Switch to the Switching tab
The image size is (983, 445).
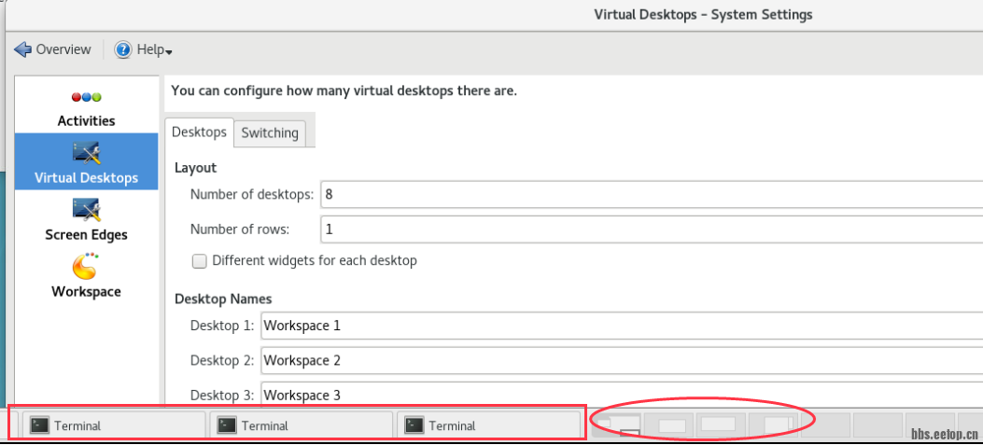pyautogui.click(x=270, y=132)
